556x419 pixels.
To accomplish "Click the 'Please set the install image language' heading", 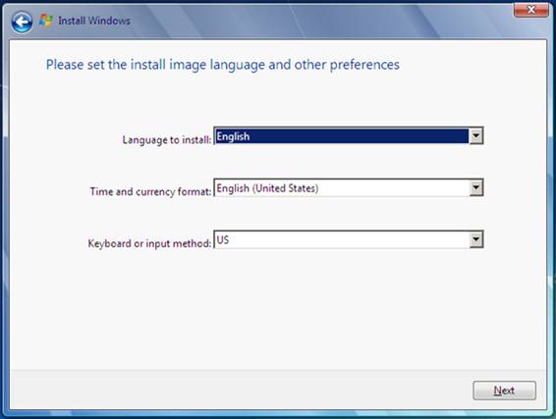I will [x=223, y=65].
